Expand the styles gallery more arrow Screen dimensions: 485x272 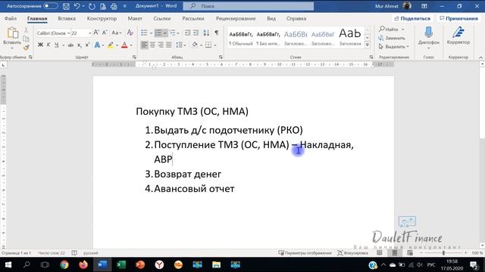coord(367,45)
